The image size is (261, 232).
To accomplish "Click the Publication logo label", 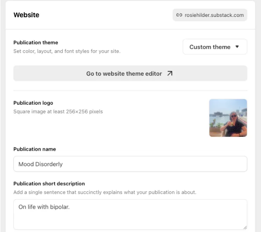I will tap(33, 103).
